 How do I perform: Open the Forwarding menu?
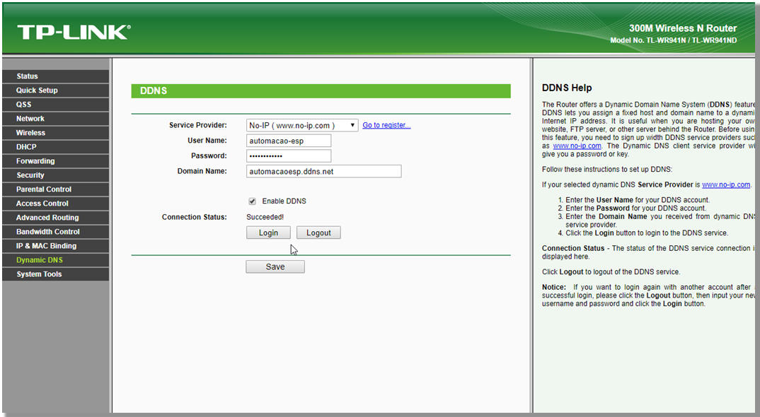point(55,161)
